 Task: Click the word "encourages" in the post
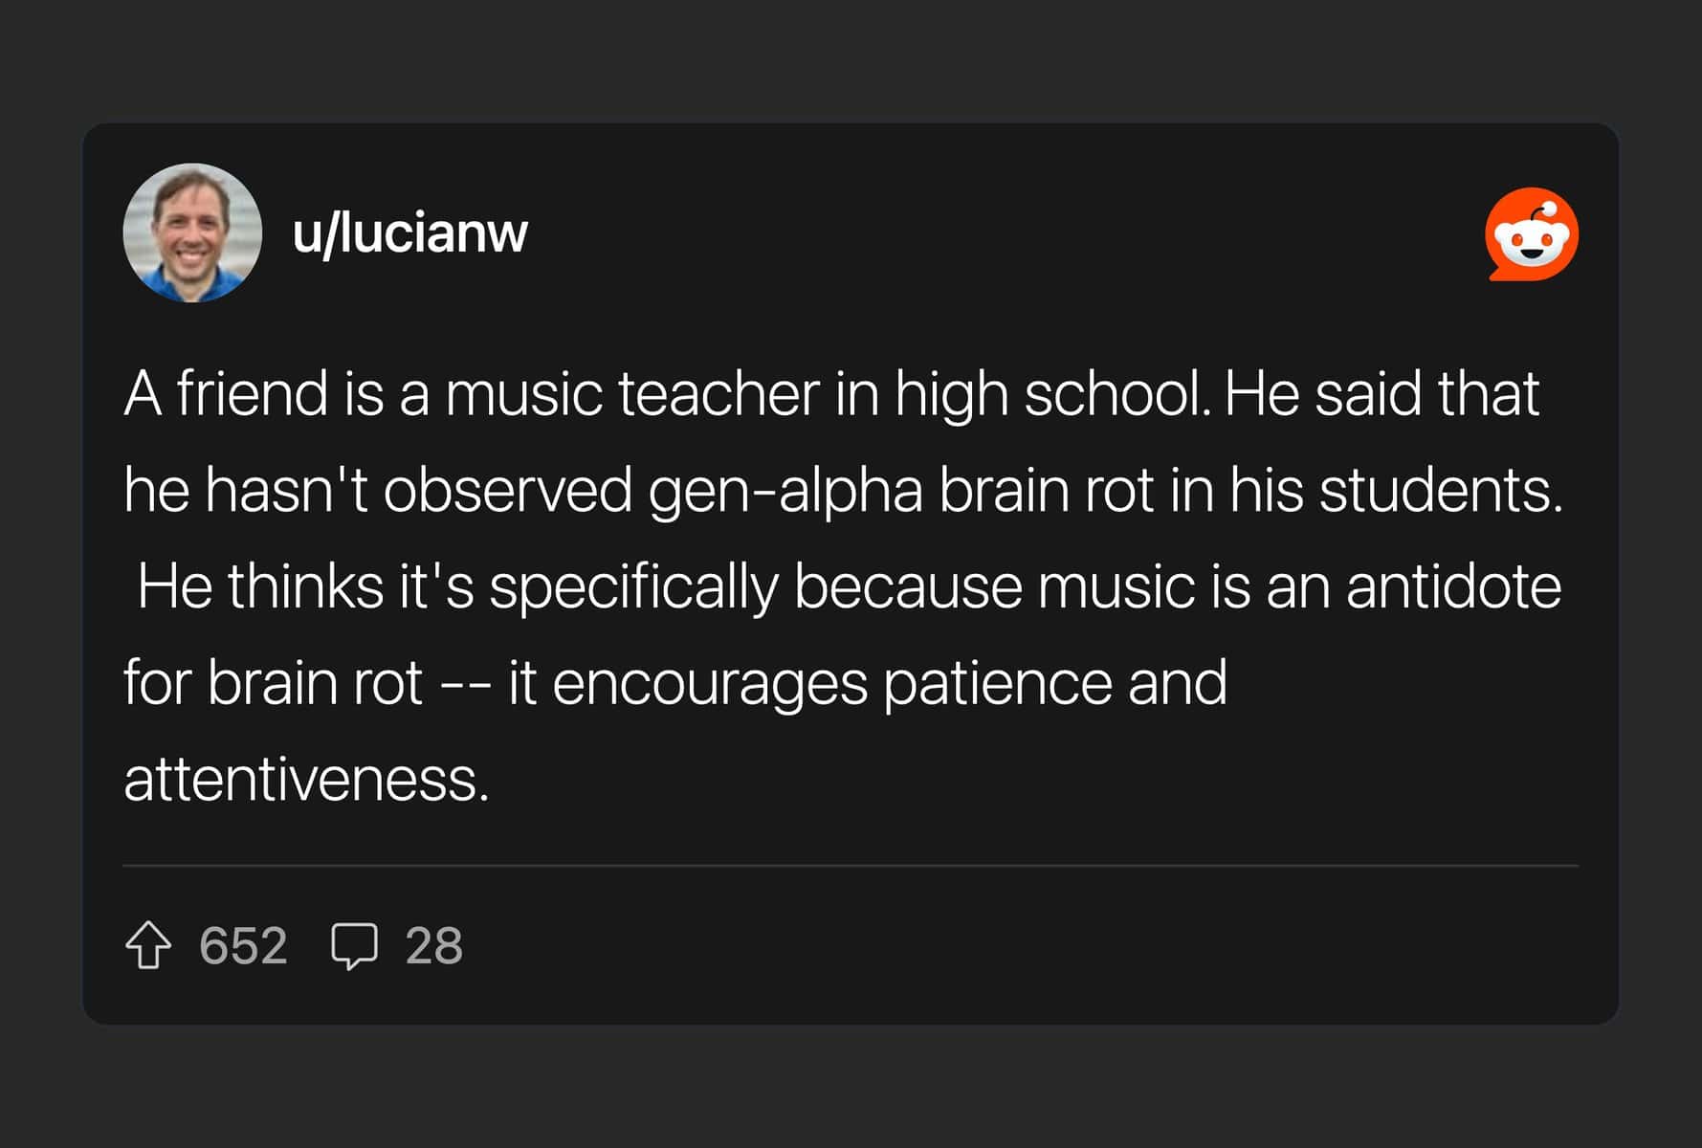point(709,683)
